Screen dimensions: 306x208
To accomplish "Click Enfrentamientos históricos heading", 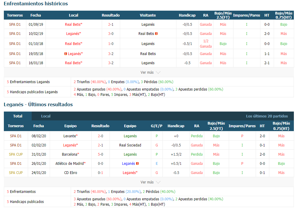I will click(x=36, y=4).
